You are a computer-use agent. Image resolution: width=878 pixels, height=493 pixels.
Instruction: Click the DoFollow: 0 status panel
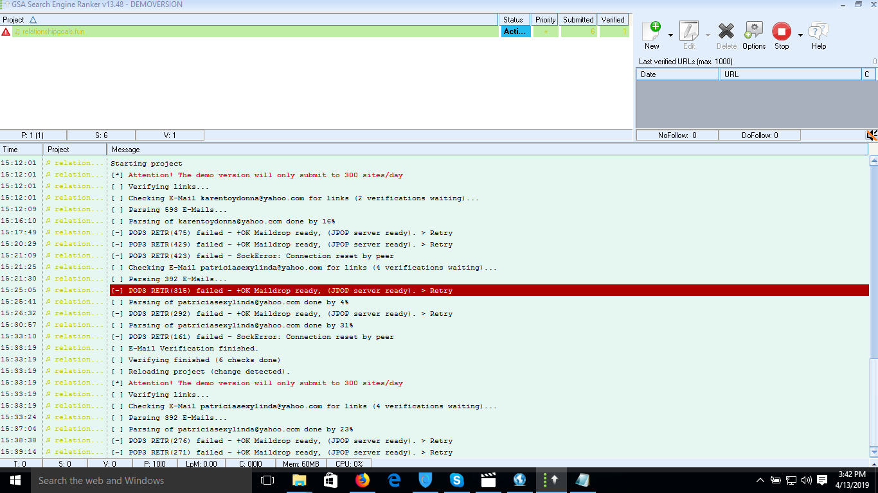click(x=760, y=135)
